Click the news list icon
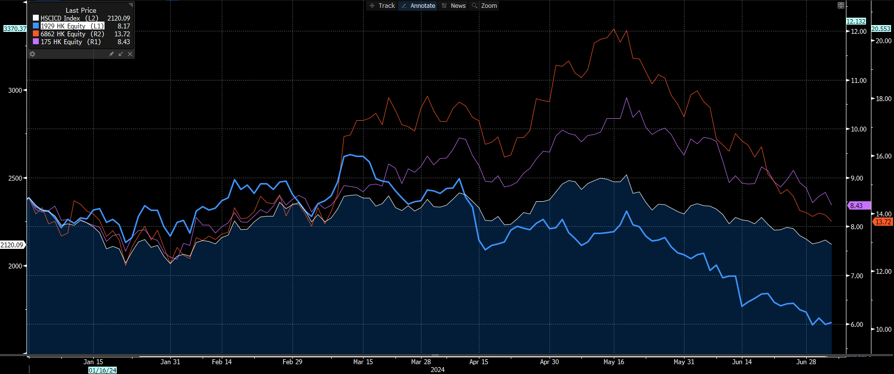The image size is (894, 374). tap(445, 6)
